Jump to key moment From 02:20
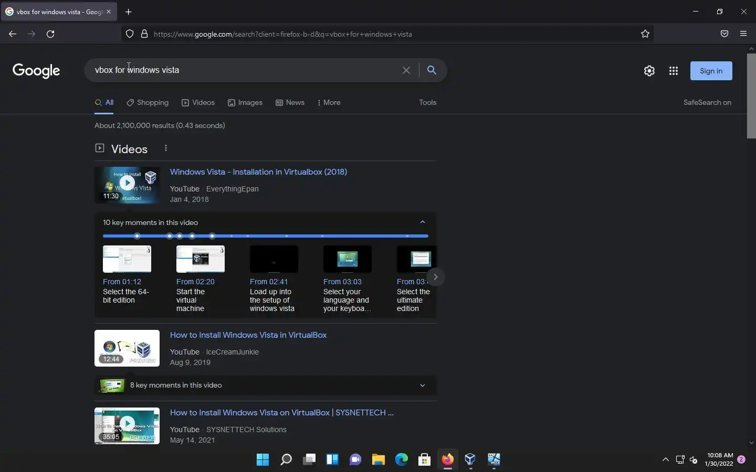The width and height of the screenshot is (756, 472). tap(195, 282)
